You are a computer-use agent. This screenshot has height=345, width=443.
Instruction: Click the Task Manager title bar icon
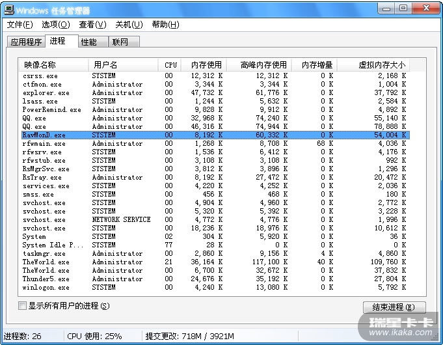pyautogui.click(x=9, y=10)
